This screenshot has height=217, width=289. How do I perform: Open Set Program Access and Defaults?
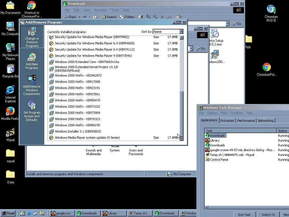click(x=32, y=111)
